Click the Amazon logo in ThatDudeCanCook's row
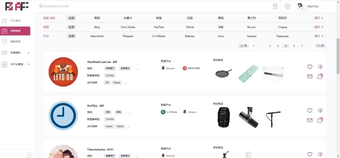This screenshot has width=340, height=158. pos(163,68)
